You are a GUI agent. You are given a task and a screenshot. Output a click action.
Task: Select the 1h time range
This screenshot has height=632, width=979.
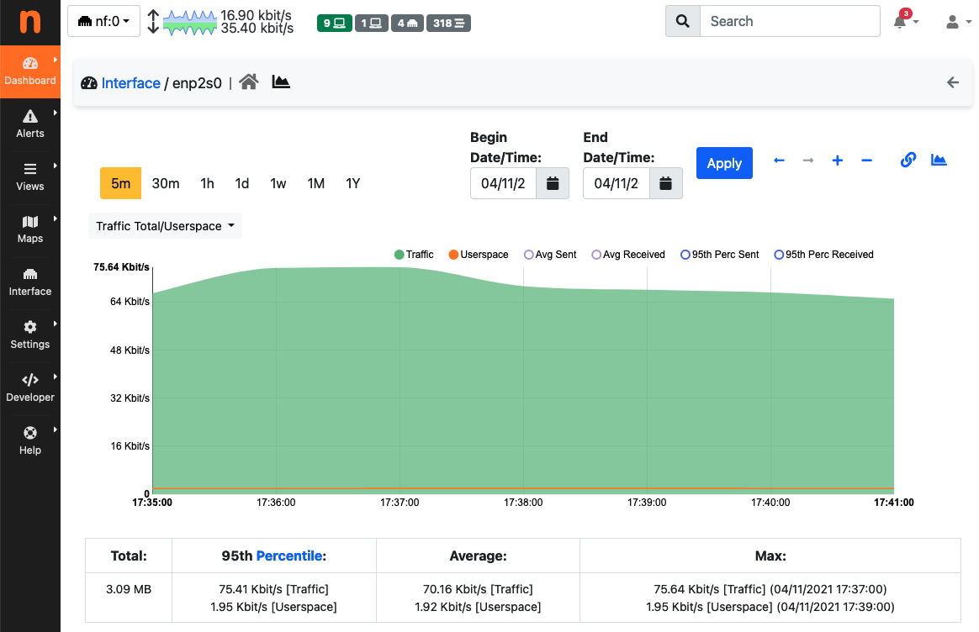click(x=207, y=183)
